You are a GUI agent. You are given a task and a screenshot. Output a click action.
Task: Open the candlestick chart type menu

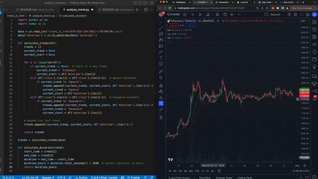(200, 14)
